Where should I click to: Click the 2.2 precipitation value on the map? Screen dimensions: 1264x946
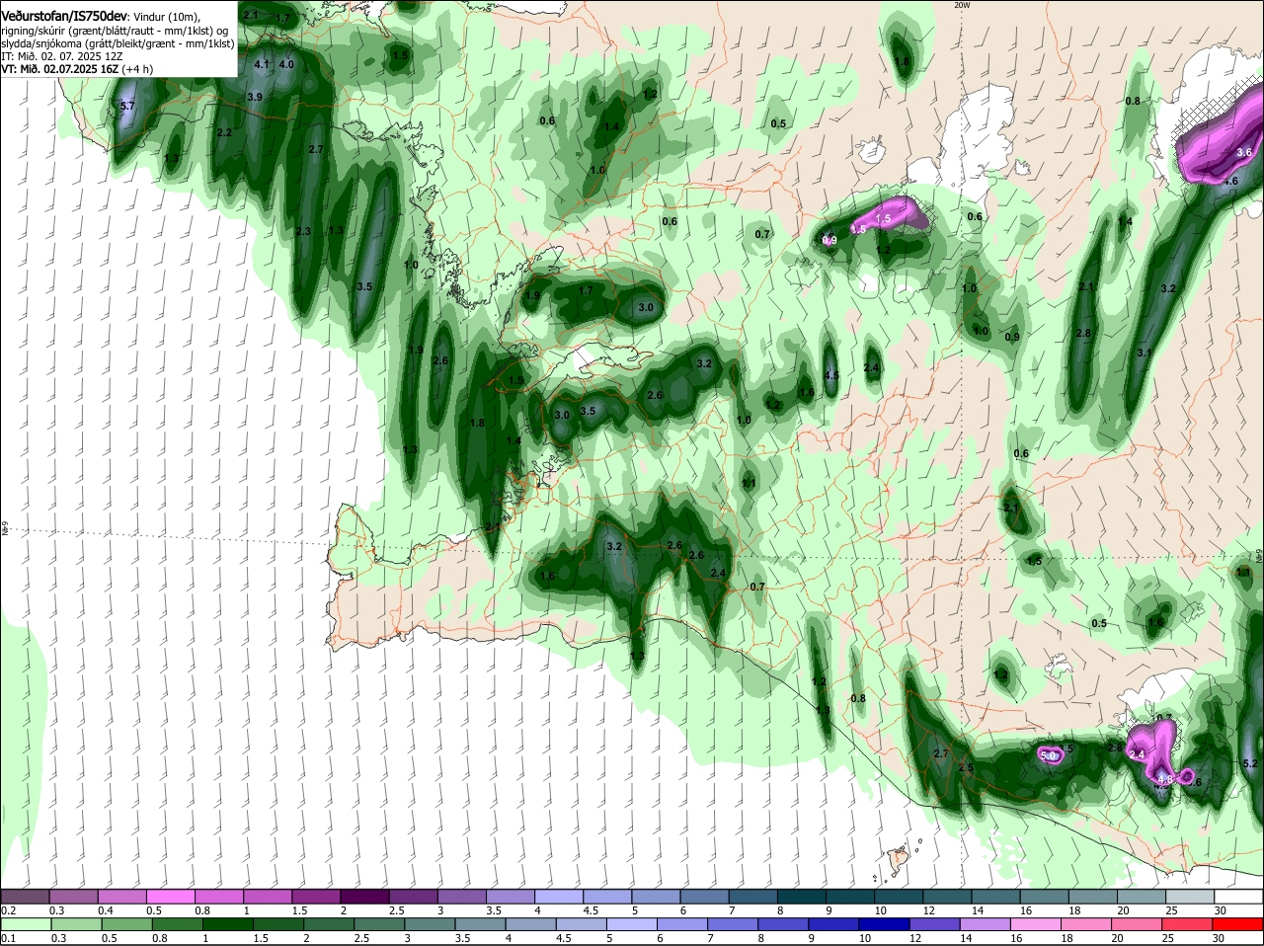click(224, 132)
